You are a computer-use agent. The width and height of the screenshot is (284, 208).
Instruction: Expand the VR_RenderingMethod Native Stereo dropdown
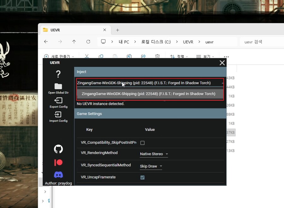point(154,154)
